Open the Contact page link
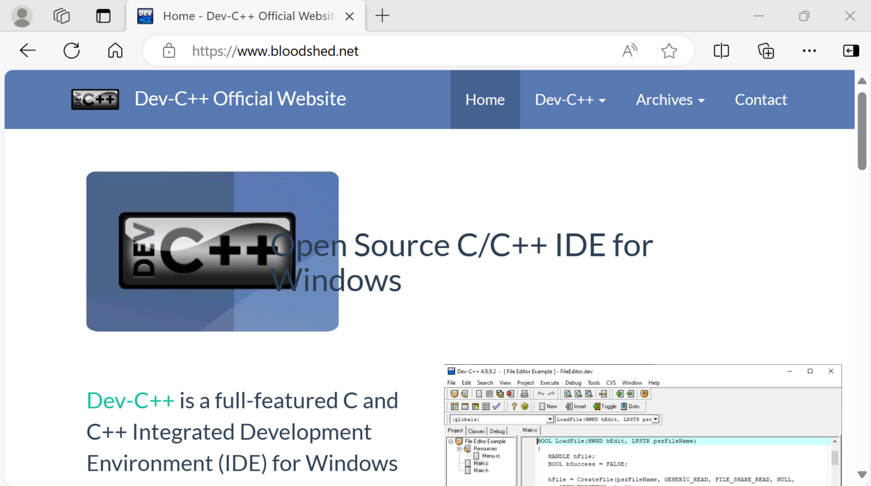 761,99
